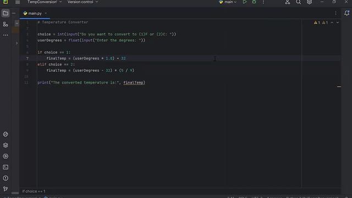This screenshot has width=352, height=198.
Task: Open the Services tool window
Action: [x=5, y=156]
